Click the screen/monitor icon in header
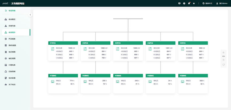The width and height of the screenshot is (231, 110). [x=179, y=3]
